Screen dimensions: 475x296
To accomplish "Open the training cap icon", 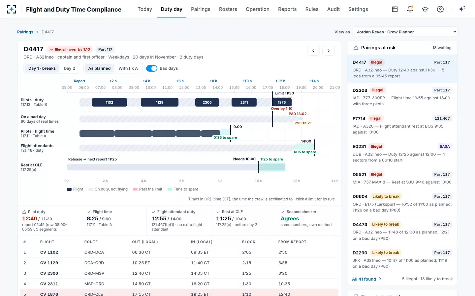I will (x=425, y=9).
